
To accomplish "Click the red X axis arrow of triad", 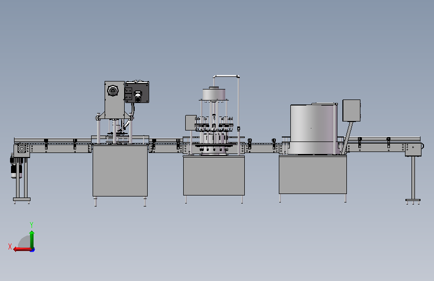I will point(22,249).
